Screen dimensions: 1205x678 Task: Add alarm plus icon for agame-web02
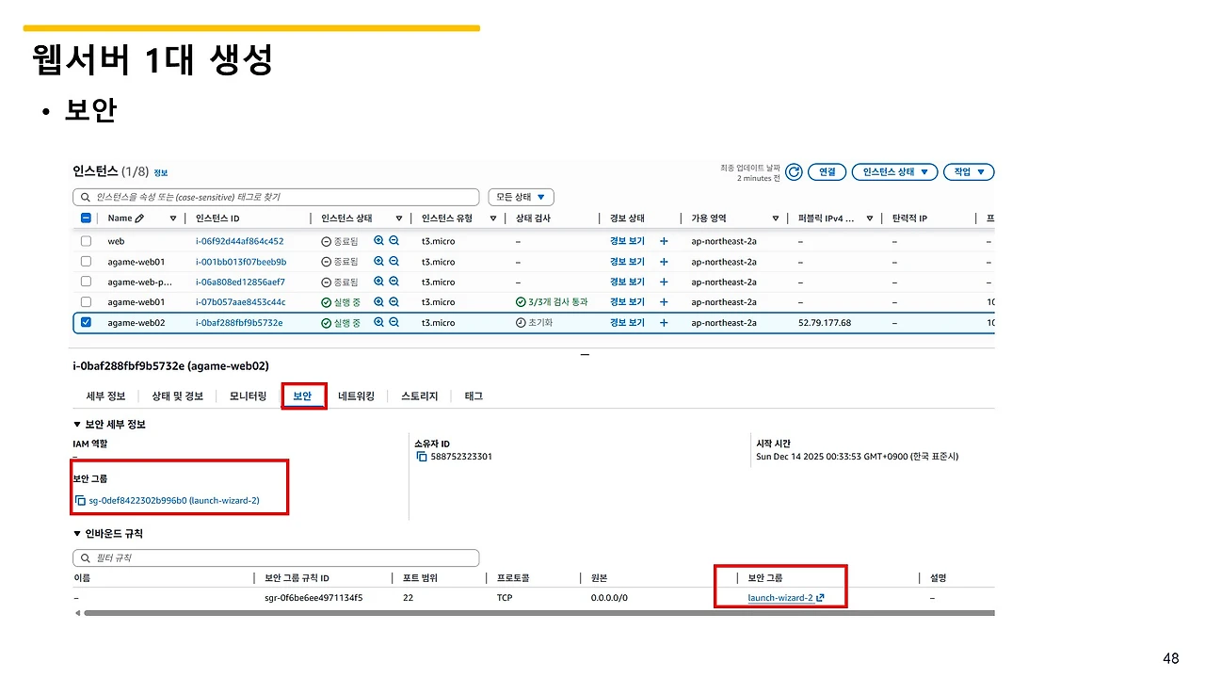pos(664,322)
